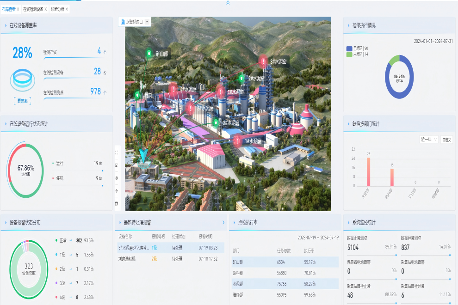458x305 pixels.
Task: Click the move/pan icon on map toolbar
Action: [116, 190]
